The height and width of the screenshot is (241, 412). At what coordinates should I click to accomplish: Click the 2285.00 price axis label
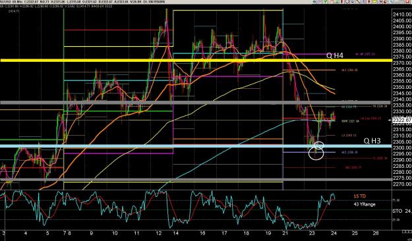[402, 166]
